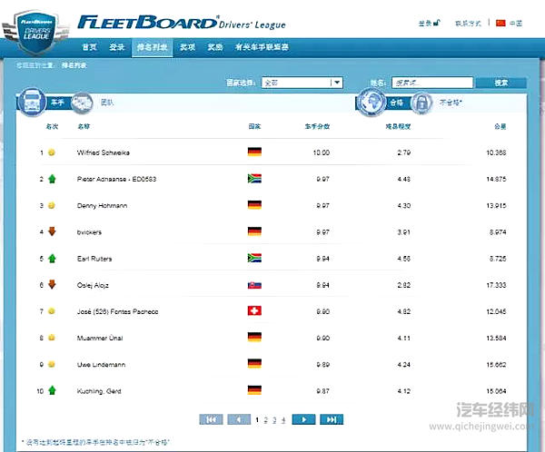This screenshot has height=452, width=545.
Task: Open the second navigation menu item
Action: click(116, 47)
